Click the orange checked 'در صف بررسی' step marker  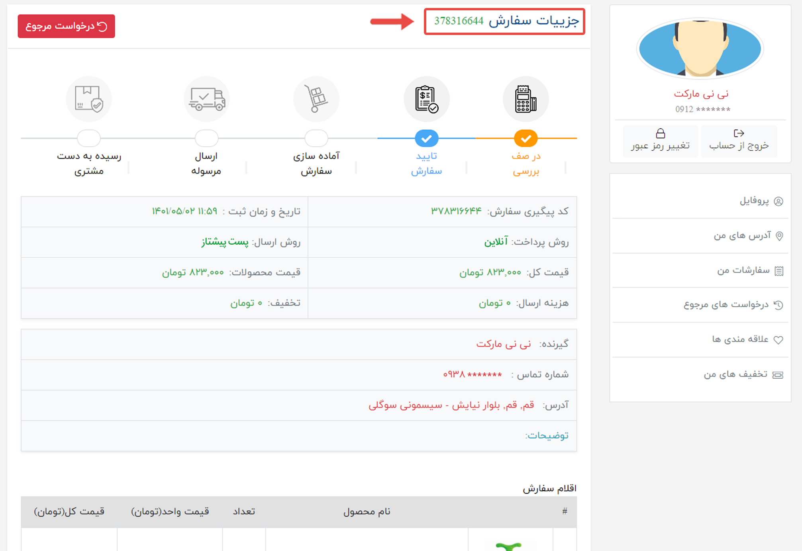coord(526,138)
